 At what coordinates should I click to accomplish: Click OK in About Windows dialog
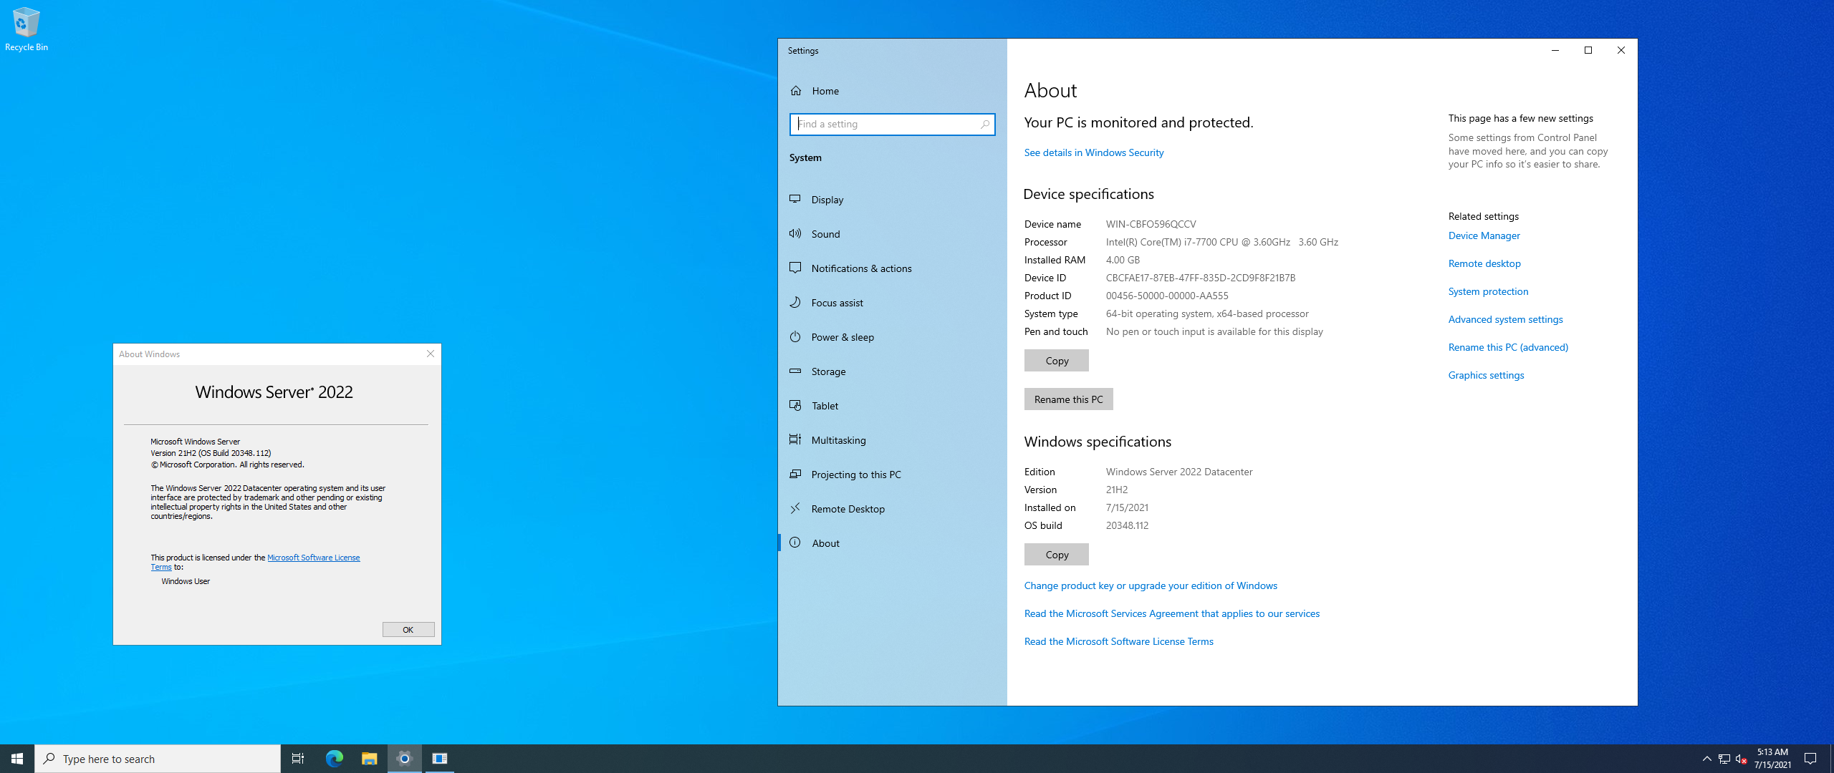click(408, 630)
